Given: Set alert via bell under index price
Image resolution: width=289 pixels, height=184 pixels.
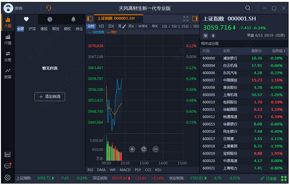Looking at the screenshot, I should tap(213, 36).
